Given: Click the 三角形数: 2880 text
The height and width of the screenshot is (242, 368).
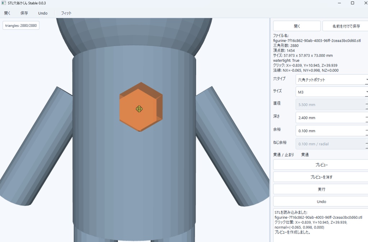Looking at the screenshot, I should pos(286,46).
